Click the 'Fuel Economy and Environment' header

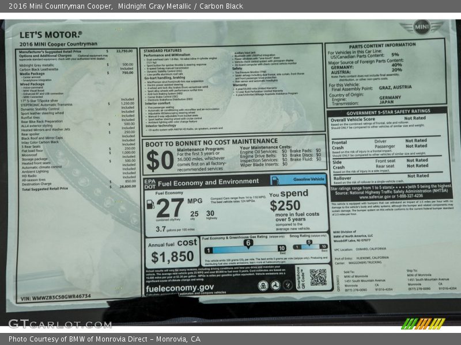click(209, 183)
